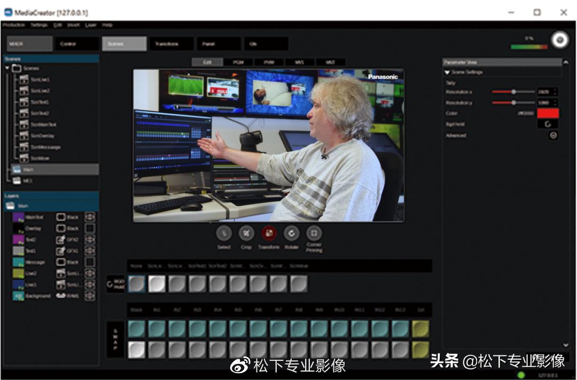This screenshot has width=577, height=380.
Task: Switch to the PGM preview tab
Action: 238,62
